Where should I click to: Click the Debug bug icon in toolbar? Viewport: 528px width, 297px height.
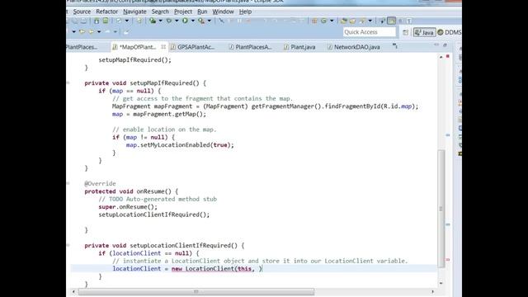[x=168, y=21]
